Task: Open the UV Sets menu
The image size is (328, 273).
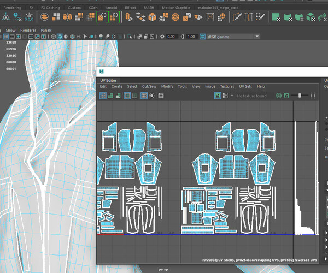Action: [x=244, y=86]
